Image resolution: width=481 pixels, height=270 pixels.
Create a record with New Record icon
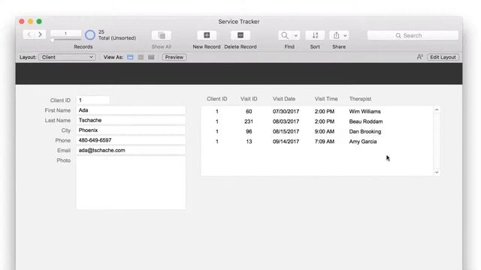[x=207, y=35]
